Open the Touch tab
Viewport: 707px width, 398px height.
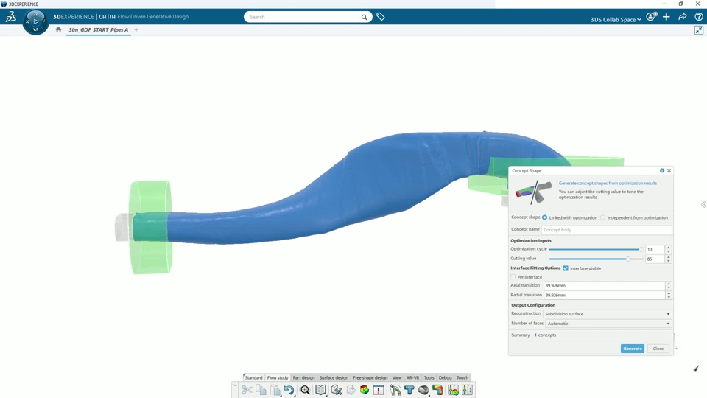tap(462, 377)
